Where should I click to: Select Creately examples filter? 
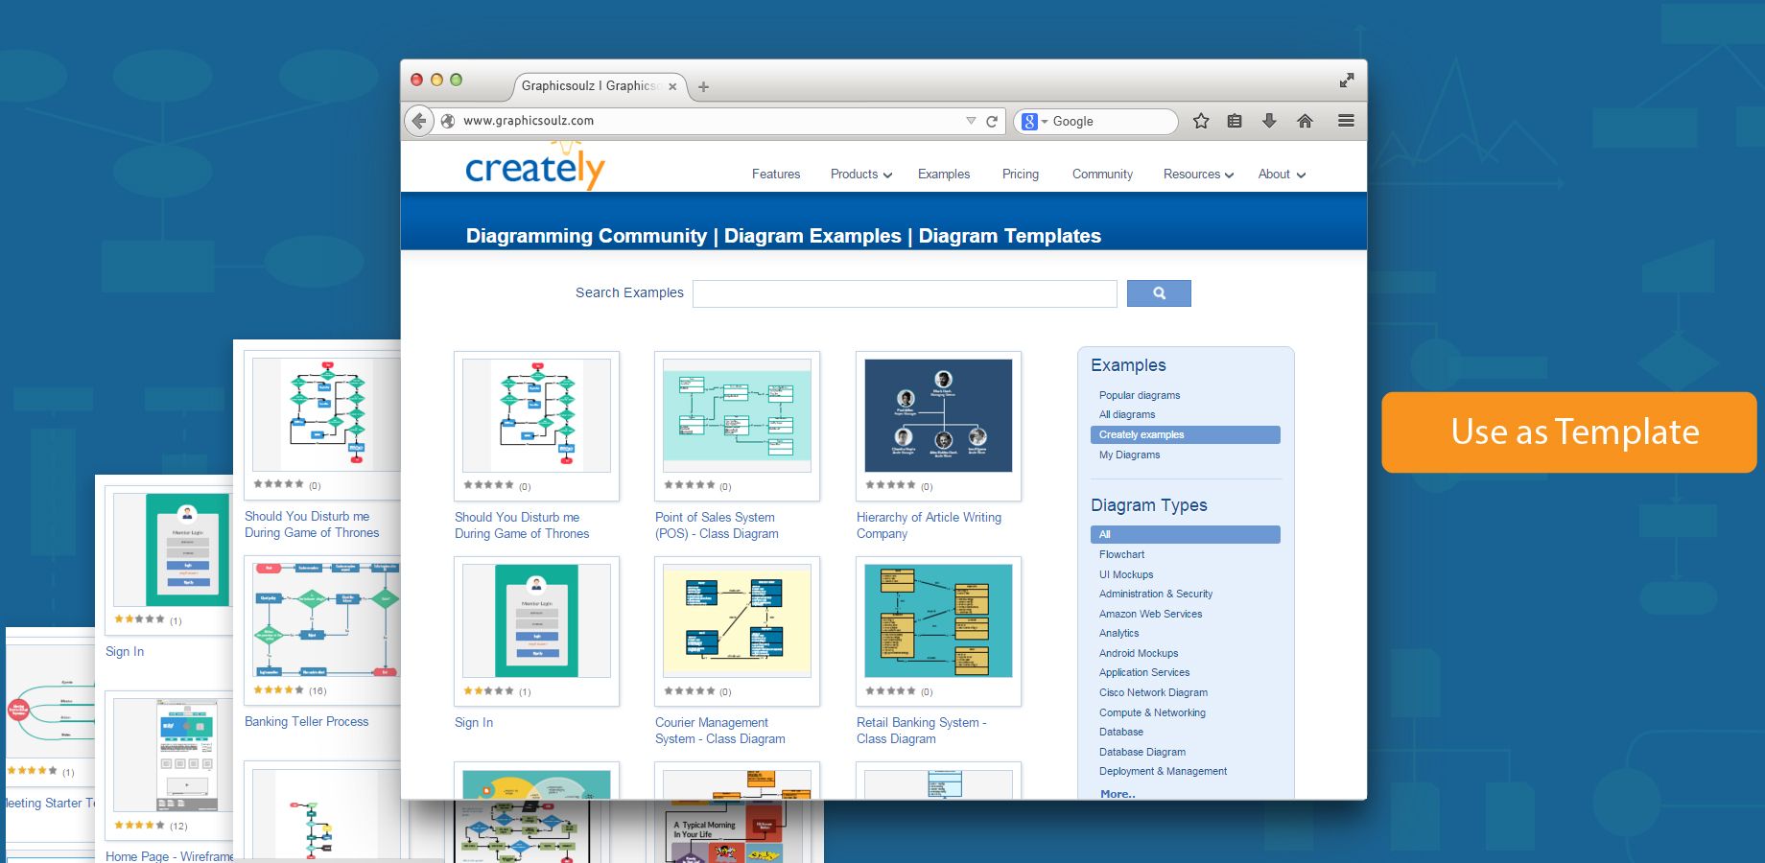[x=1185, y=434]
